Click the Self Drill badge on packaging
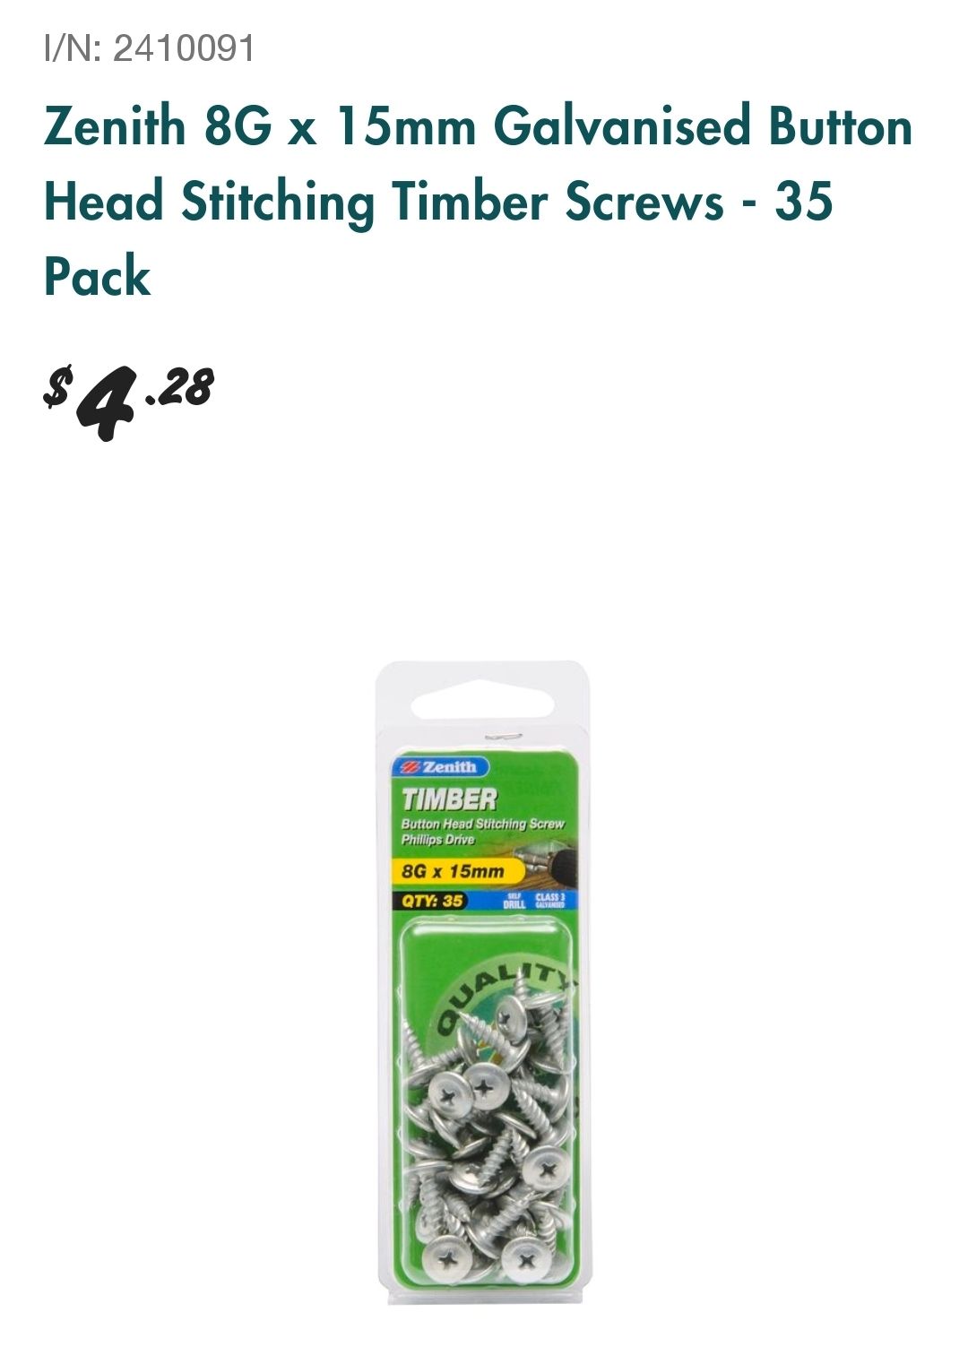 pyautogui.click(x=514, y=901)
